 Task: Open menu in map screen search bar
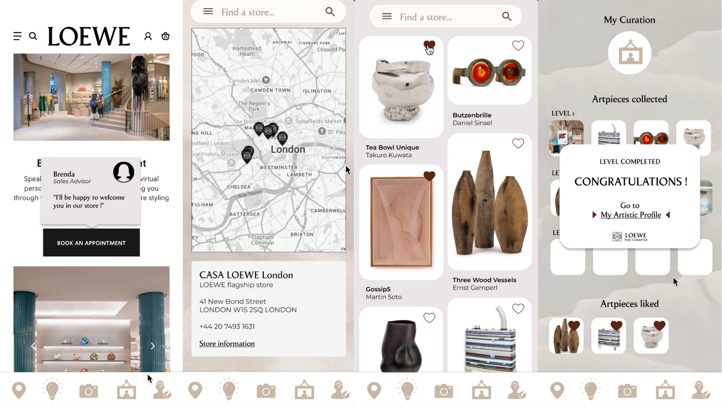click(x=208, y=11)
